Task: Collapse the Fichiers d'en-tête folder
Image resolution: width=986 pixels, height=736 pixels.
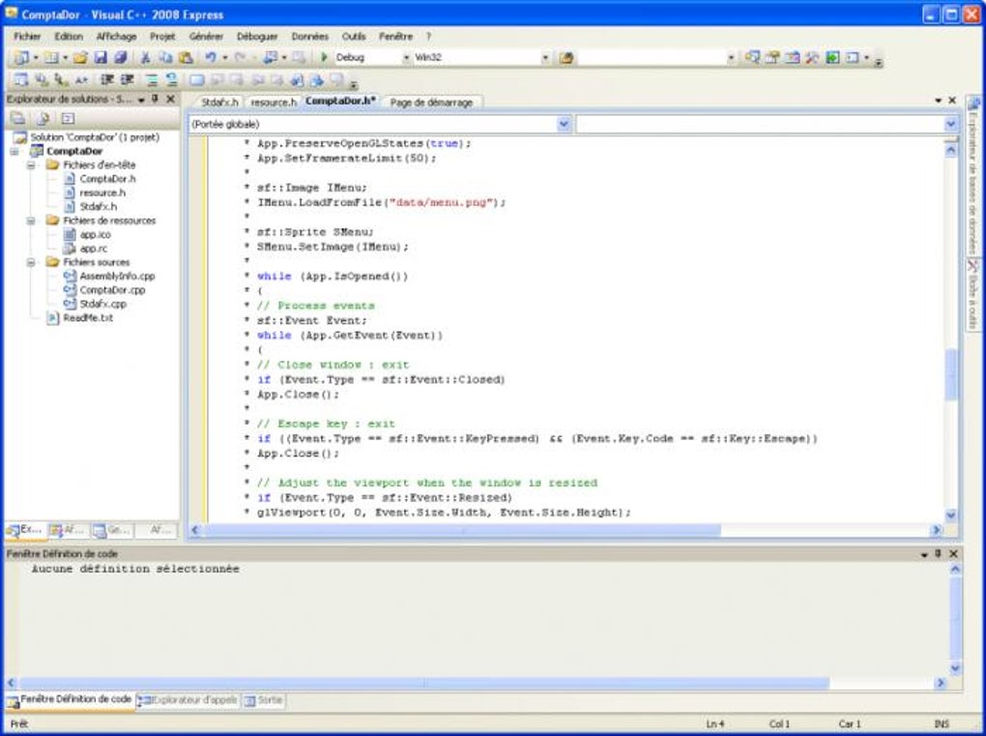Action: pos(31,165)
